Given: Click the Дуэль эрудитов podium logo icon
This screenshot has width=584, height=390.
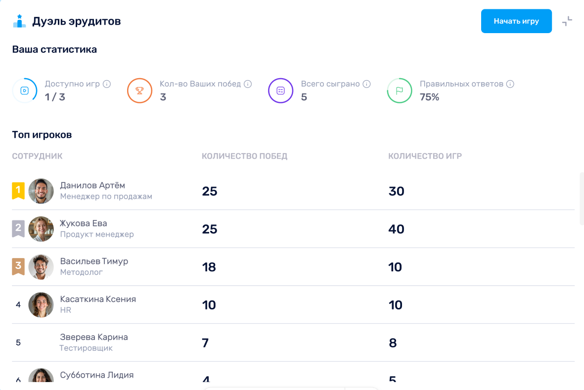Looking at the screenshot, I should click(19, 21).
